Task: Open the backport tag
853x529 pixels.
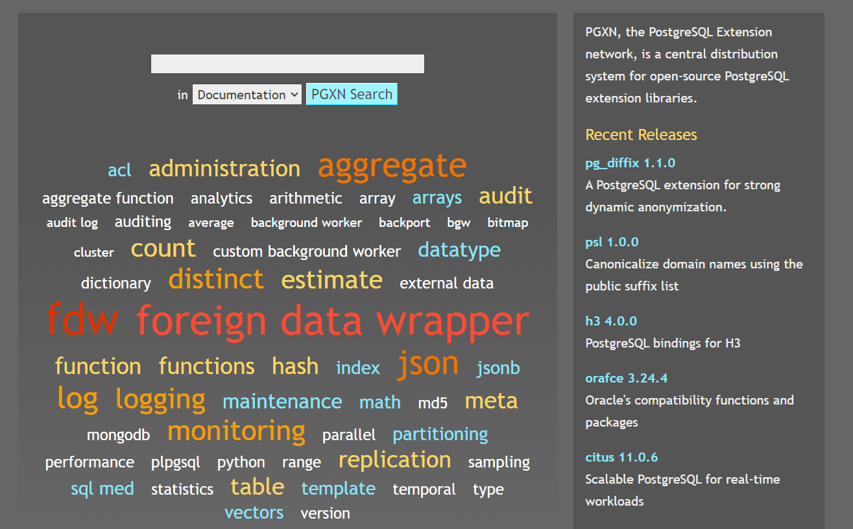Action: coord(404,223)
